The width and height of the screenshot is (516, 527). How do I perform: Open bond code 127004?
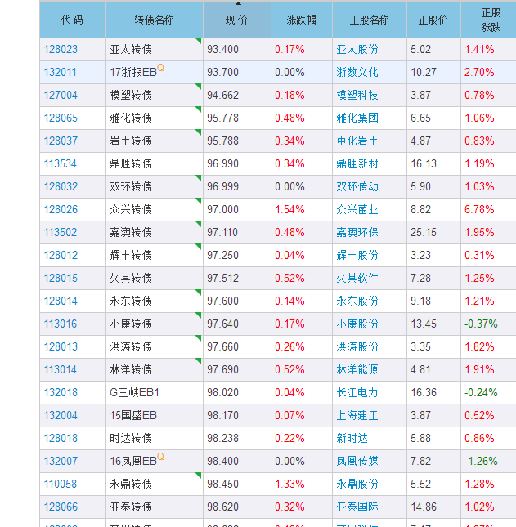point(61,95)
